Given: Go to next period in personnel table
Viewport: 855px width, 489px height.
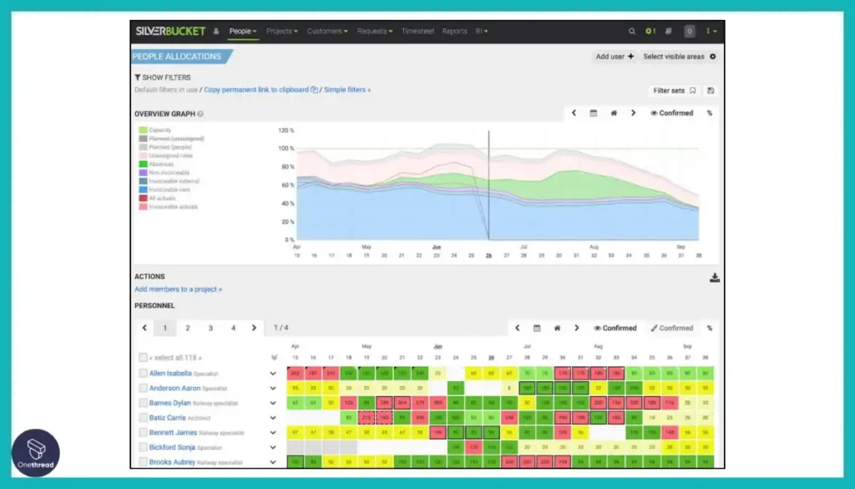Looking at the screenshot, I should tap(576, 328).
